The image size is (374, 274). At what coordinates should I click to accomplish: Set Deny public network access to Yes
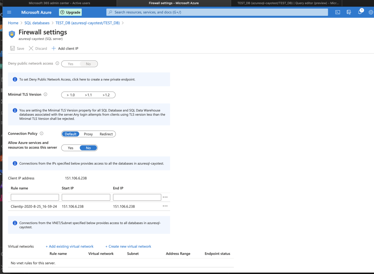[x=70, y=64]
